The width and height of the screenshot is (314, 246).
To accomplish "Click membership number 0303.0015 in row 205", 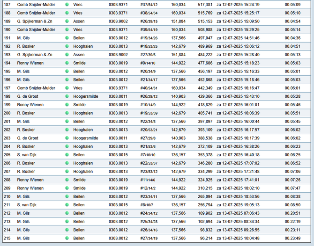I will 118,155.
